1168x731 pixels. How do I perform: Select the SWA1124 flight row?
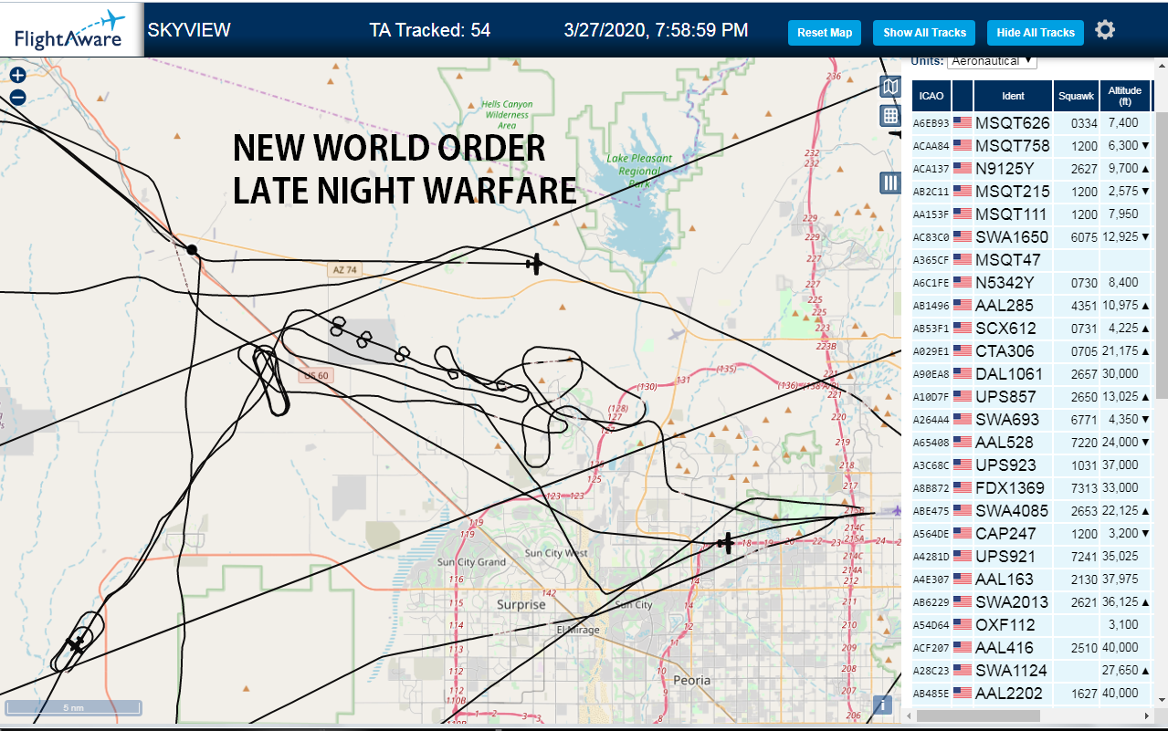tap(1032, 670)
